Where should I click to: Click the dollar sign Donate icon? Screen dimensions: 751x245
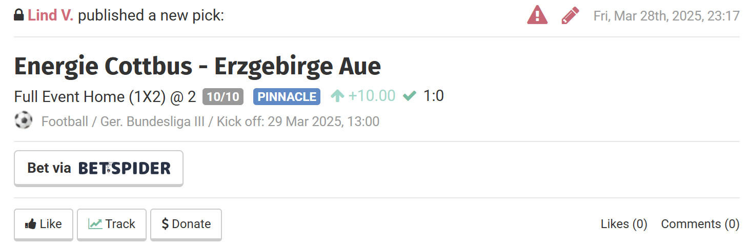(165, 224)
